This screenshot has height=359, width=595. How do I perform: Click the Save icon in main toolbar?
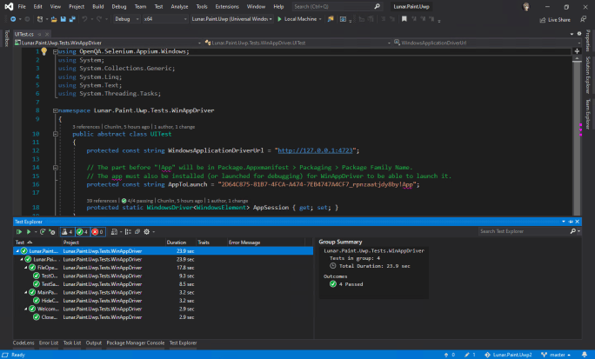[63, 19]
